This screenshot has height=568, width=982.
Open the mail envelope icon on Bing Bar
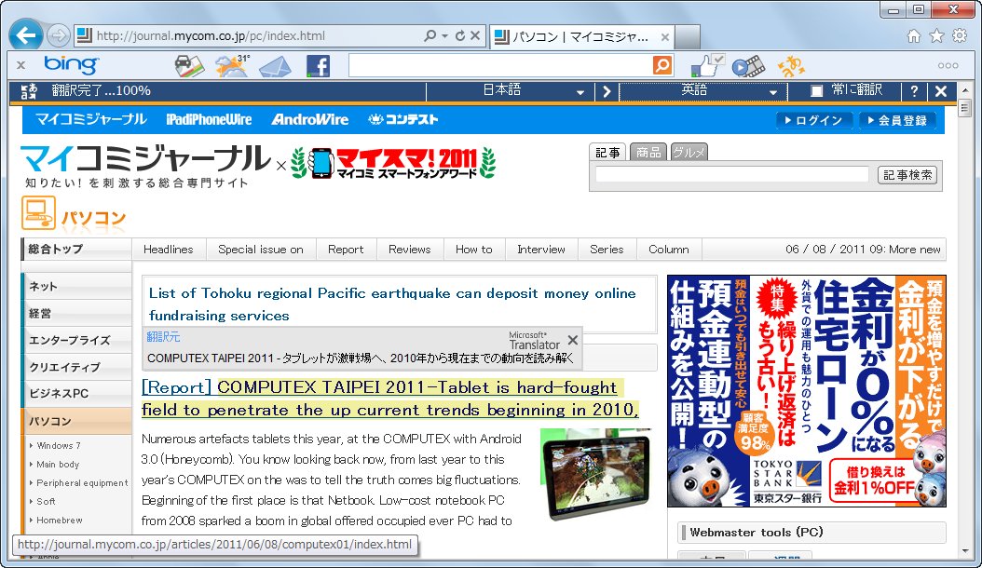point(275,66)
